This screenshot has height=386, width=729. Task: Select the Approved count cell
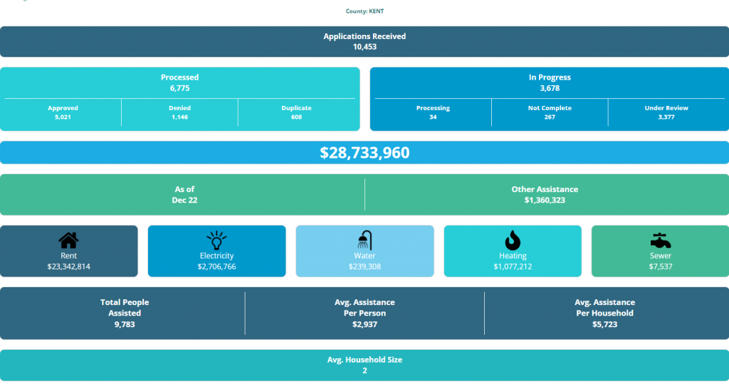tap(63, 112)
